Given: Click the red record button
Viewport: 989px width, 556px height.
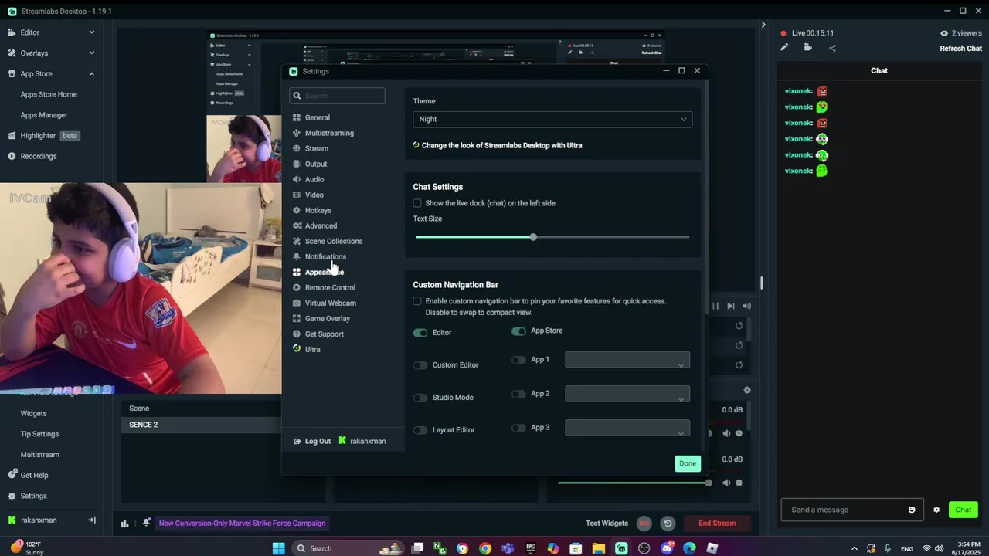Looking at the screenshot, I should pos(644,523).
